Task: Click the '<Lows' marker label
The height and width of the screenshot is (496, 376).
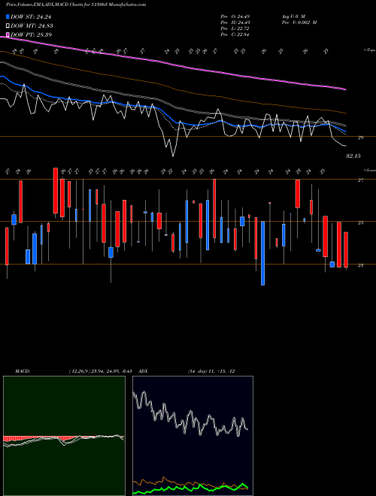Action: [x=369, y=170]
